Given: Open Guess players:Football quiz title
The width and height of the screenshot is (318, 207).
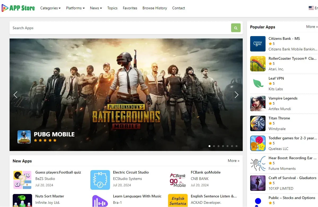Looking at the screenshot, I should tap(58, 172).
